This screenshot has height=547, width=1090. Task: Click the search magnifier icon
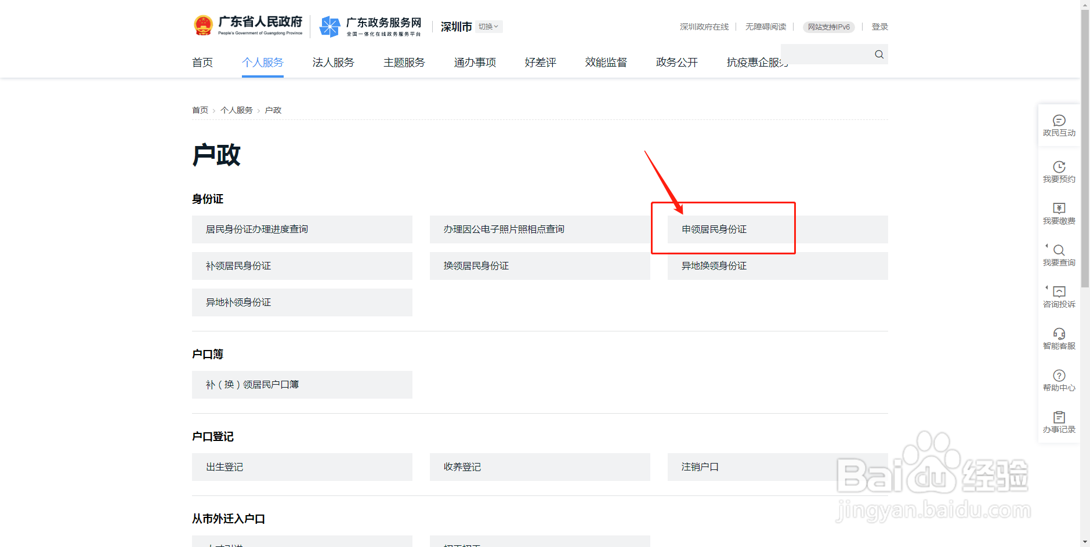[x=878, y=54]
